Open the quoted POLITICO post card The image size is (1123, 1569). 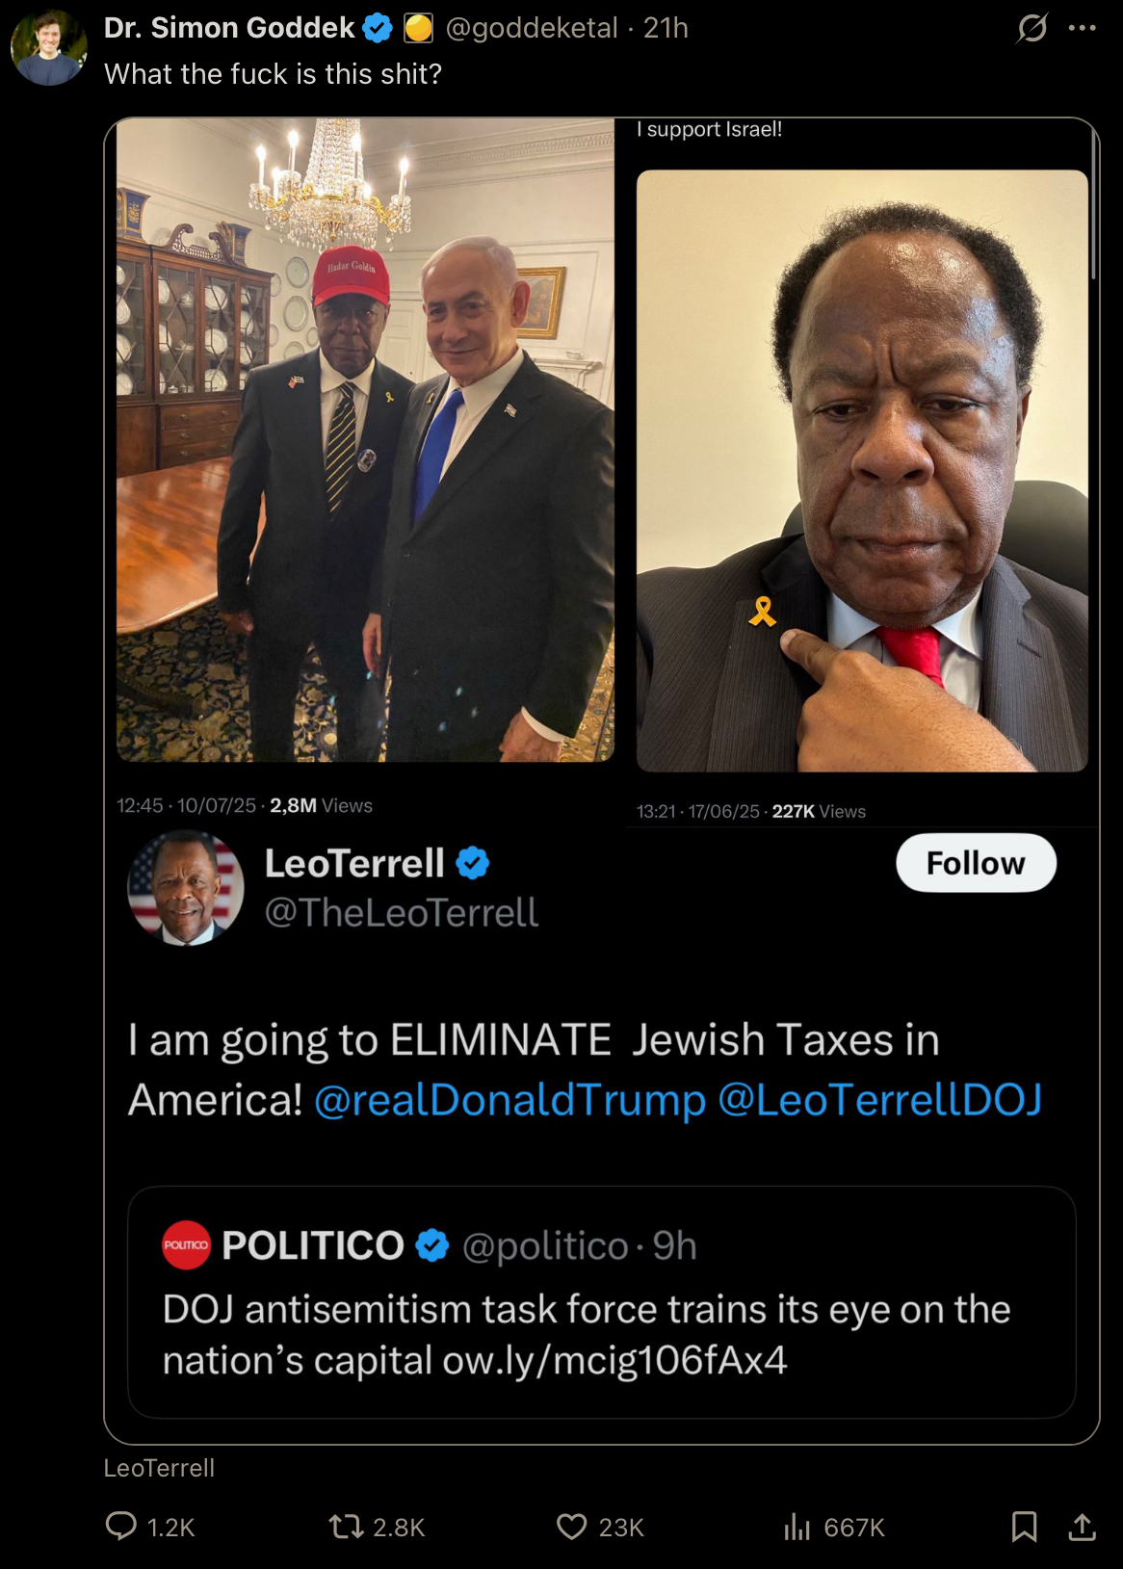(x=601, y=1302)
